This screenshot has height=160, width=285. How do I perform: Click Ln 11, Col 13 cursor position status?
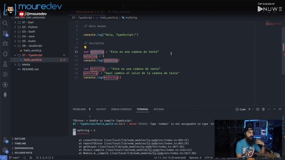[170, 158]
